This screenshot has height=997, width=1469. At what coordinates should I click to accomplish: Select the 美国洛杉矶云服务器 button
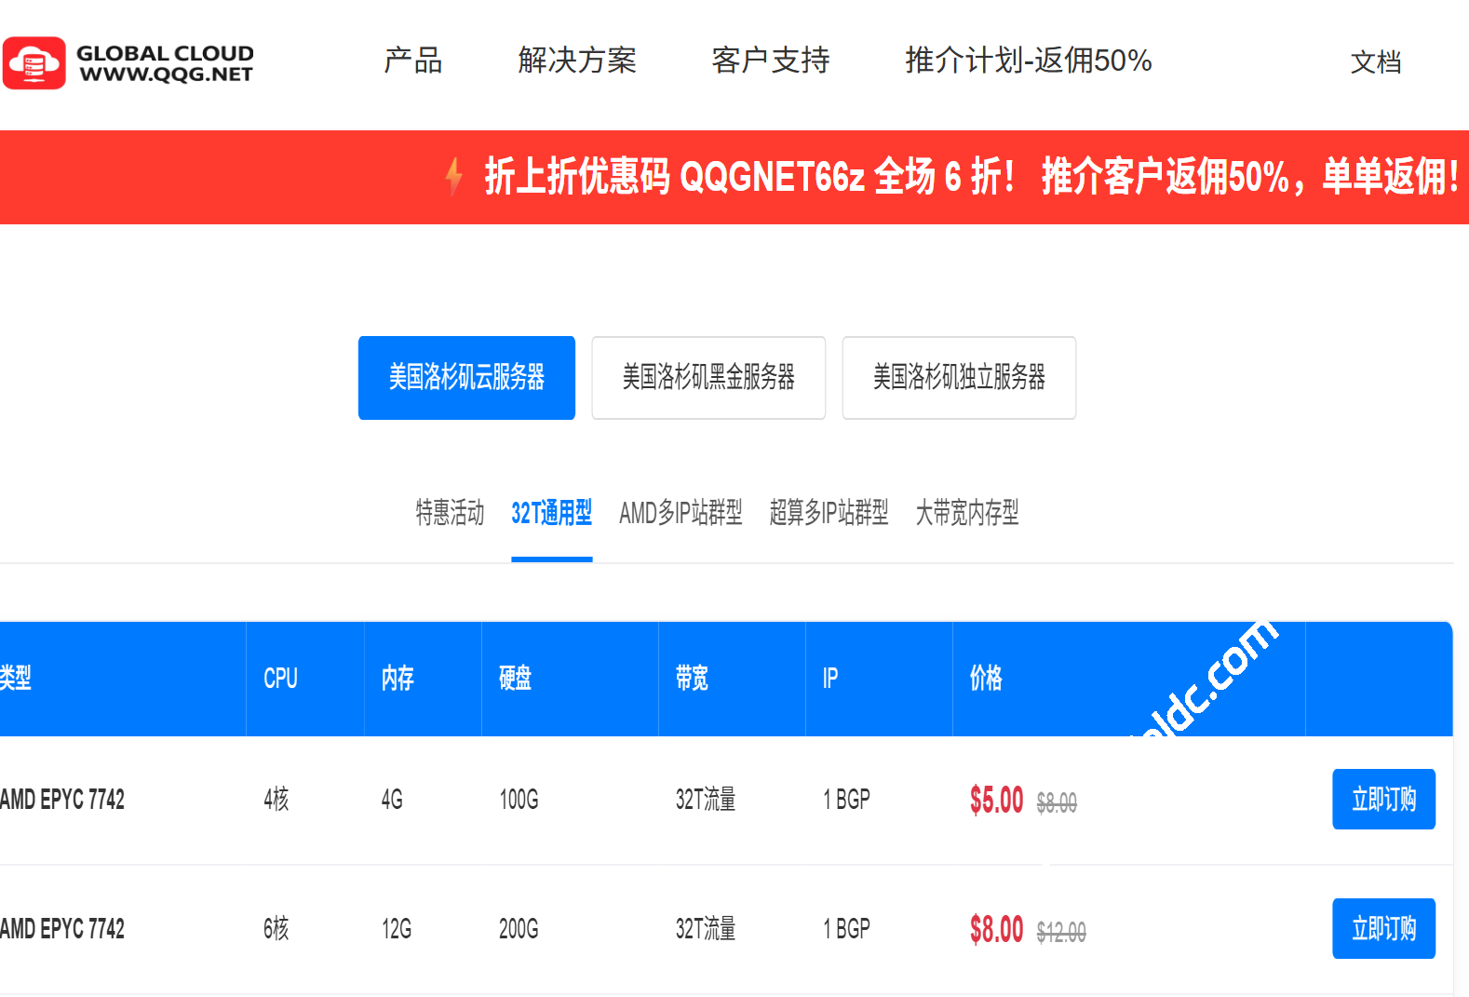pyautogui.click(x=466, y=378)
